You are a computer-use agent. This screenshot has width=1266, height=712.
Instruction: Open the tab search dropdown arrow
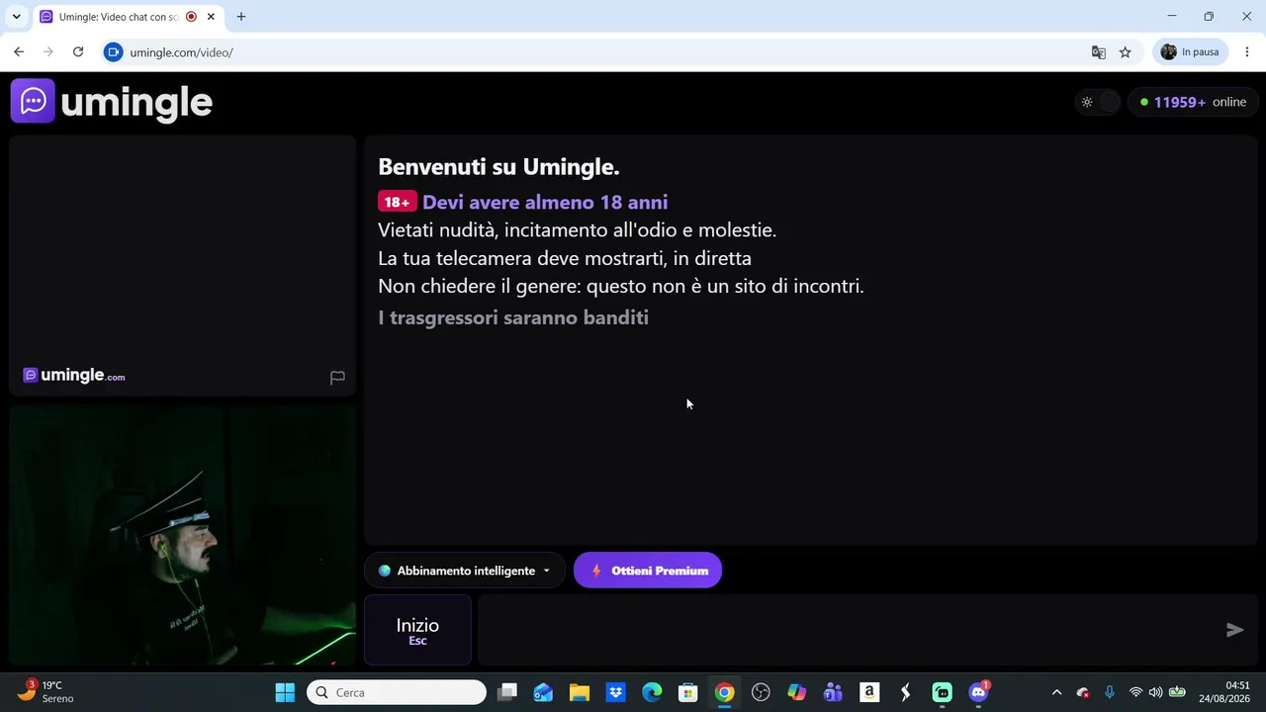coord(16,17)
